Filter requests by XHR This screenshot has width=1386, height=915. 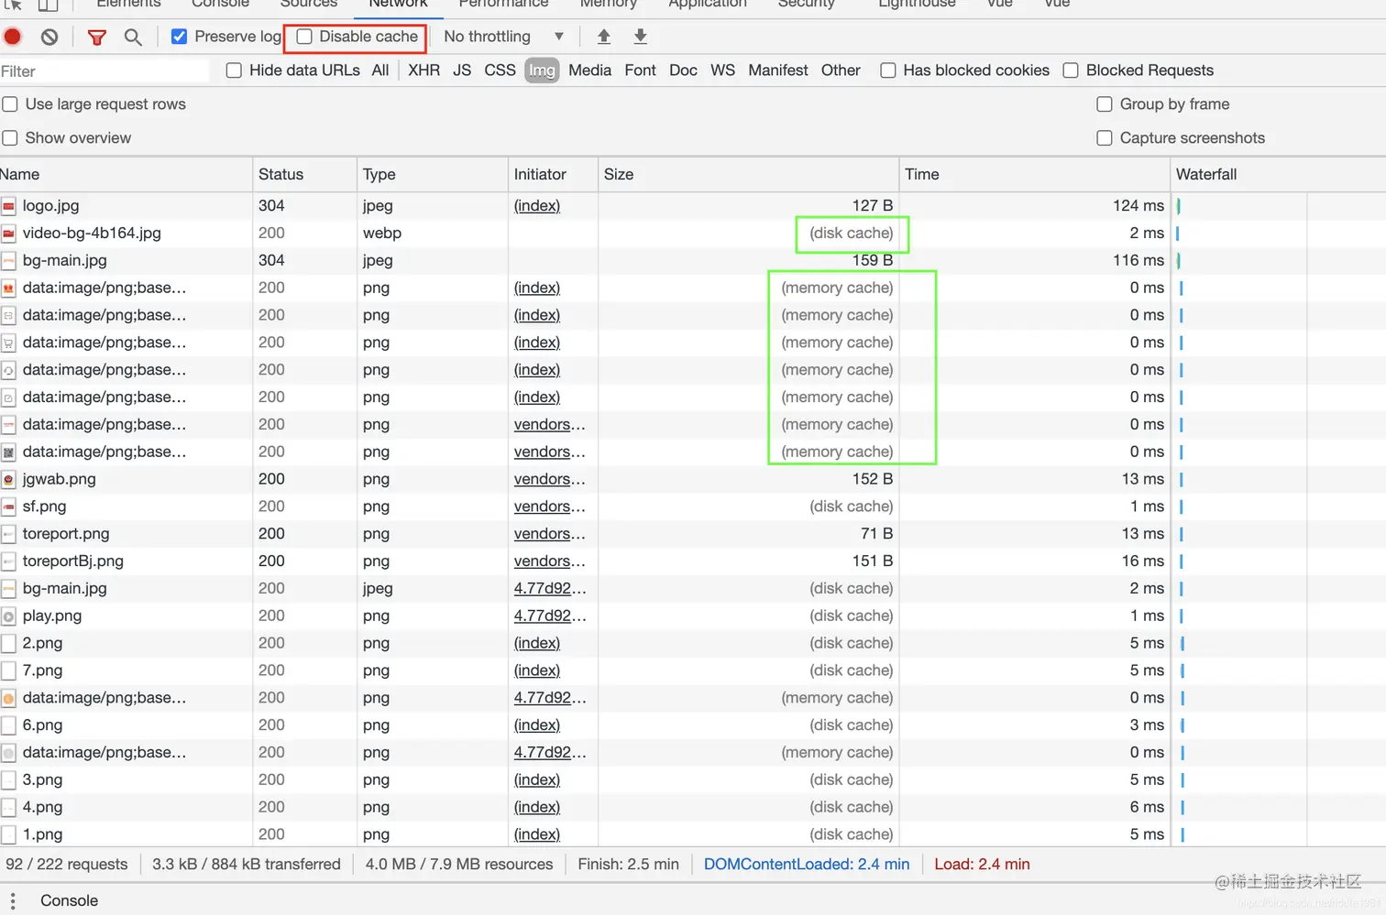tap(423, 71)
